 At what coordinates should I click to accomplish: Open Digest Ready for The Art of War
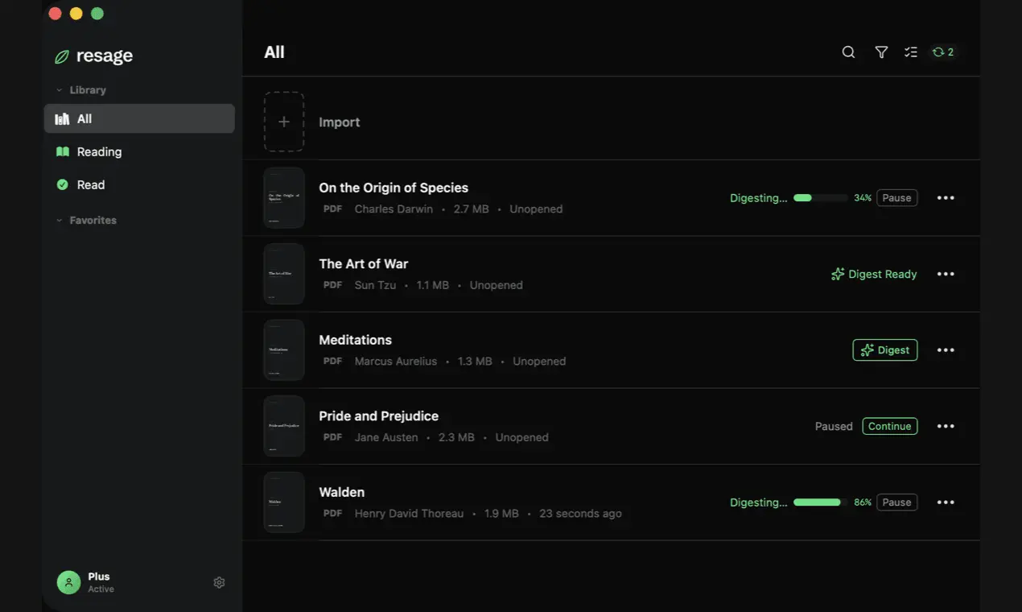click(x=874, y=274)
